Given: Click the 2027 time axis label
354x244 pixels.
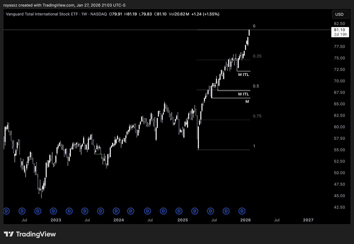Looking at the screenshot, I should (x=308, y=220).
